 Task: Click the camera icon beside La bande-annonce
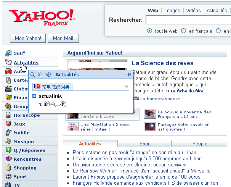[136, 98]
